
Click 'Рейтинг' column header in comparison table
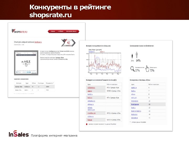[x=34, y=83]
